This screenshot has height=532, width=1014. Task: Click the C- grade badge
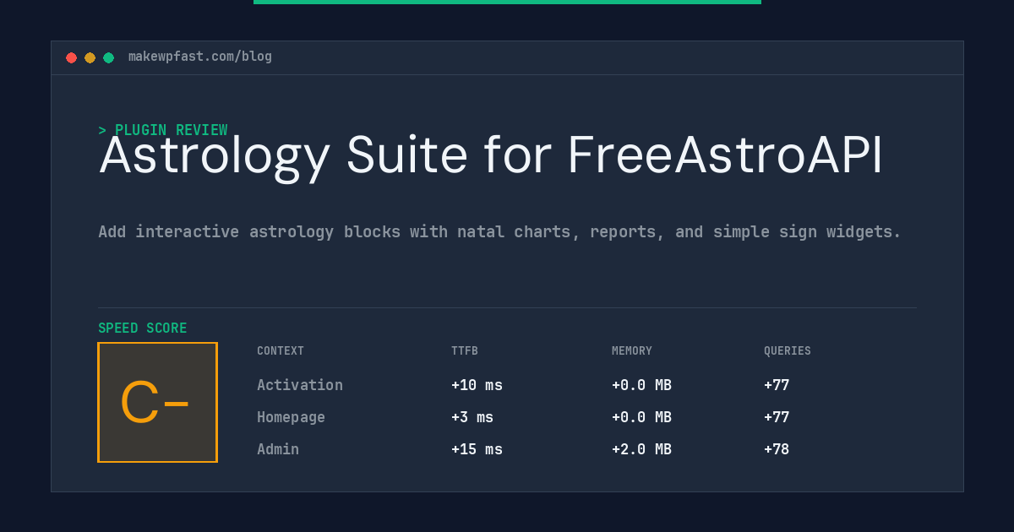point(157,402)
